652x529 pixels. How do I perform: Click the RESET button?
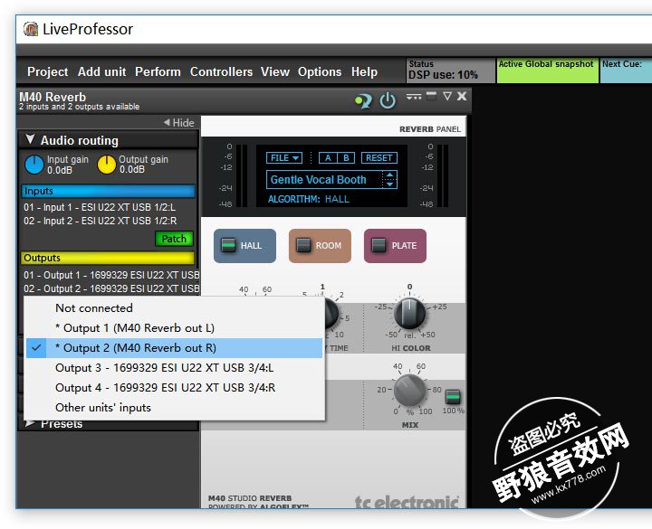379,157
